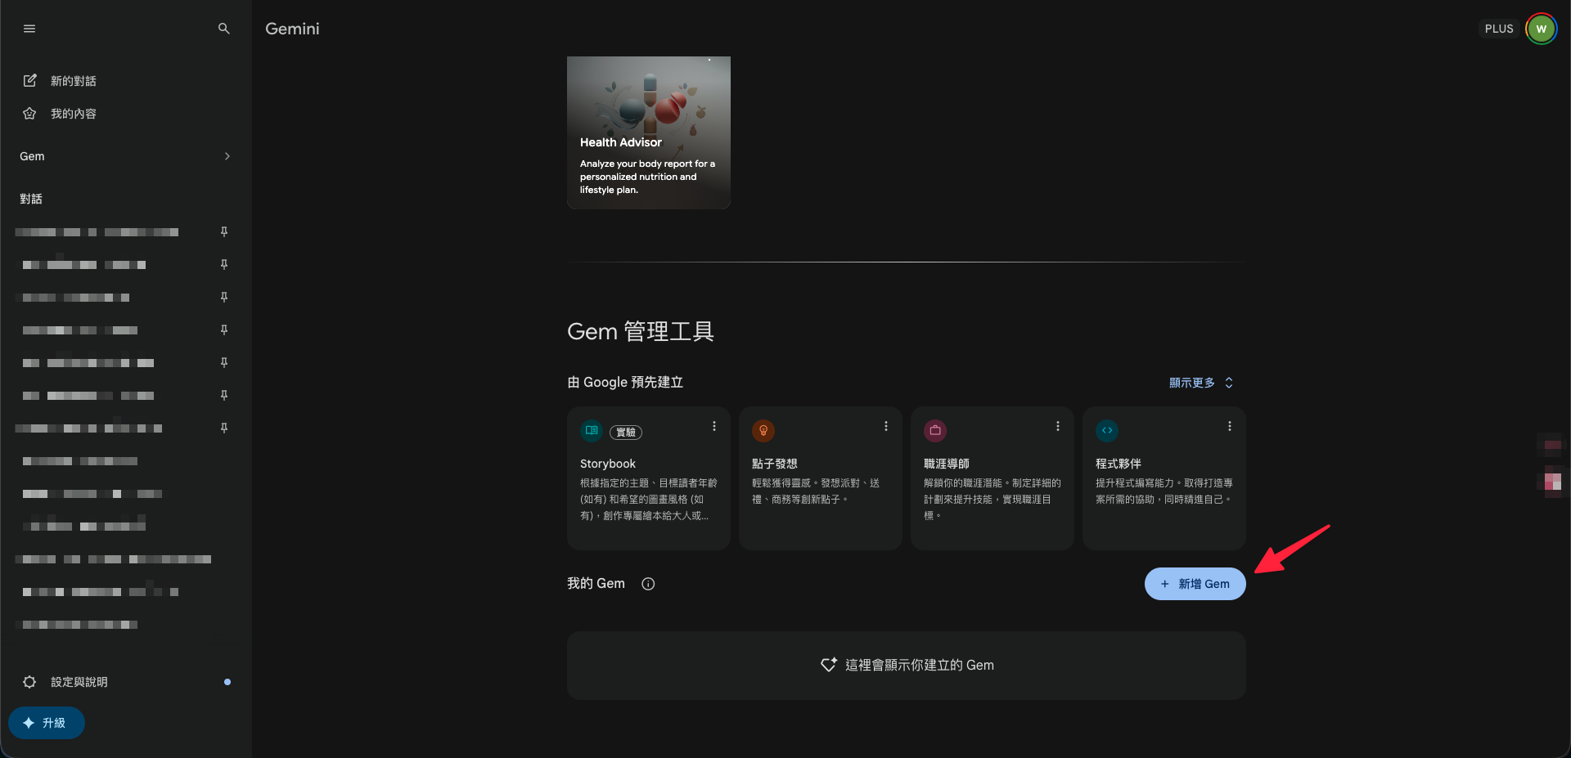Expand 顯示更多 prebuilt gems
The width and height of the screenshot is (1571, 758).
[1200, 383]
